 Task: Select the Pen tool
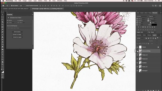pyautogui.click(x=2, y=52)
